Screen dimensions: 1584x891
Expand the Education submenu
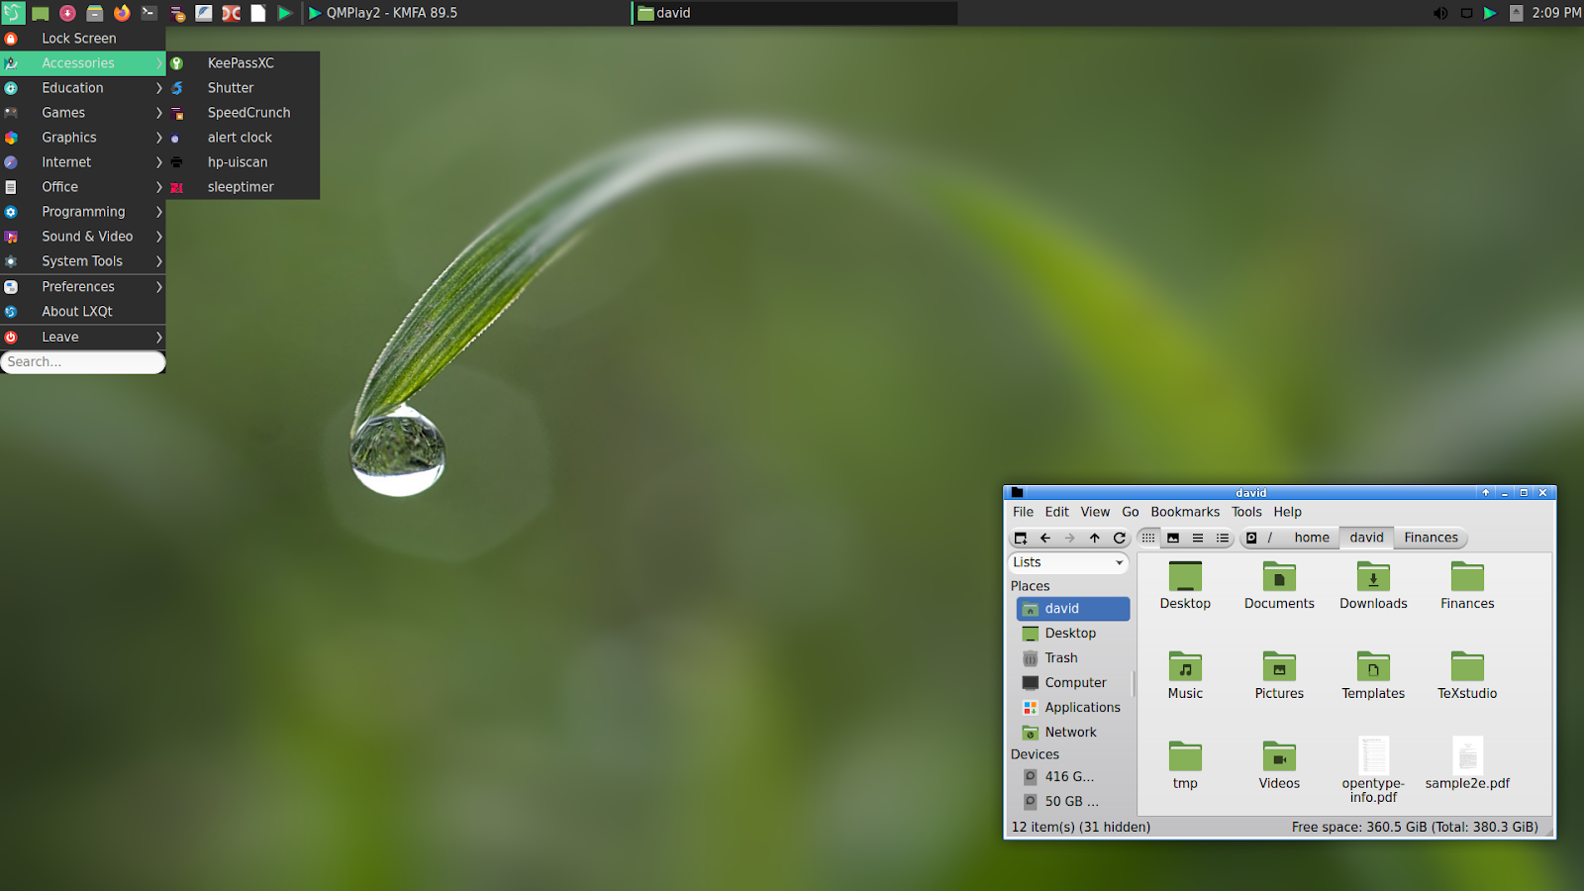point(83,88)
